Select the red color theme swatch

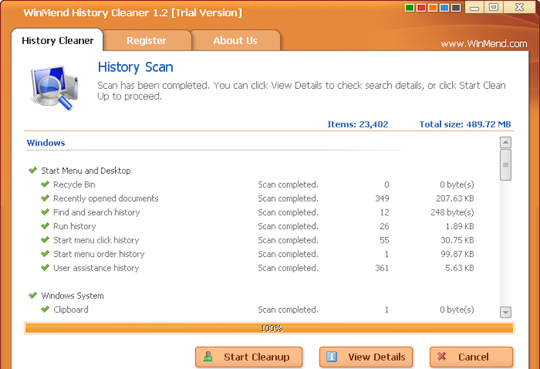[x=421, y=8]
